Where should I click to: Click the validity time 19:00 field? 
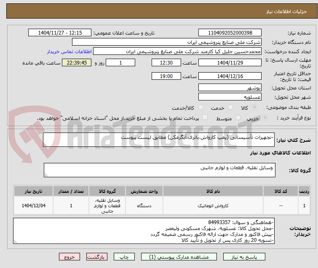(x=166, y=76)
